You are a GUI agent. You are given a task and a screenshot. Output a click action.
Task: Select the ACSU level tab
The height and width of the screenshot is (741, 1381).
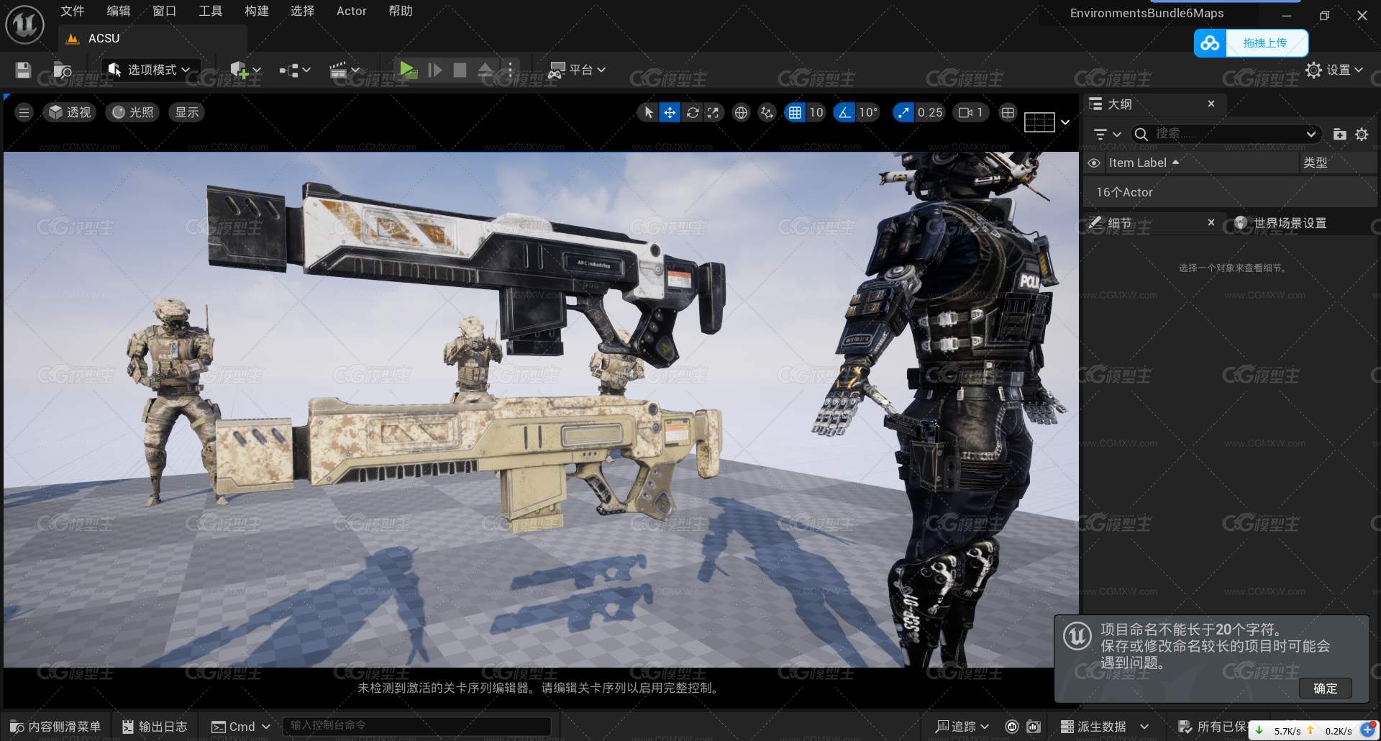152,38
